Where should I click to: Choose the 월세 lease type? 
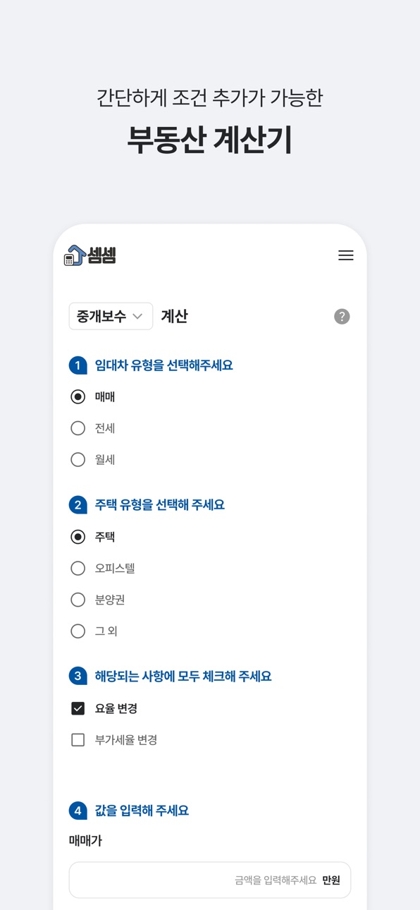(x=78, y=460)
